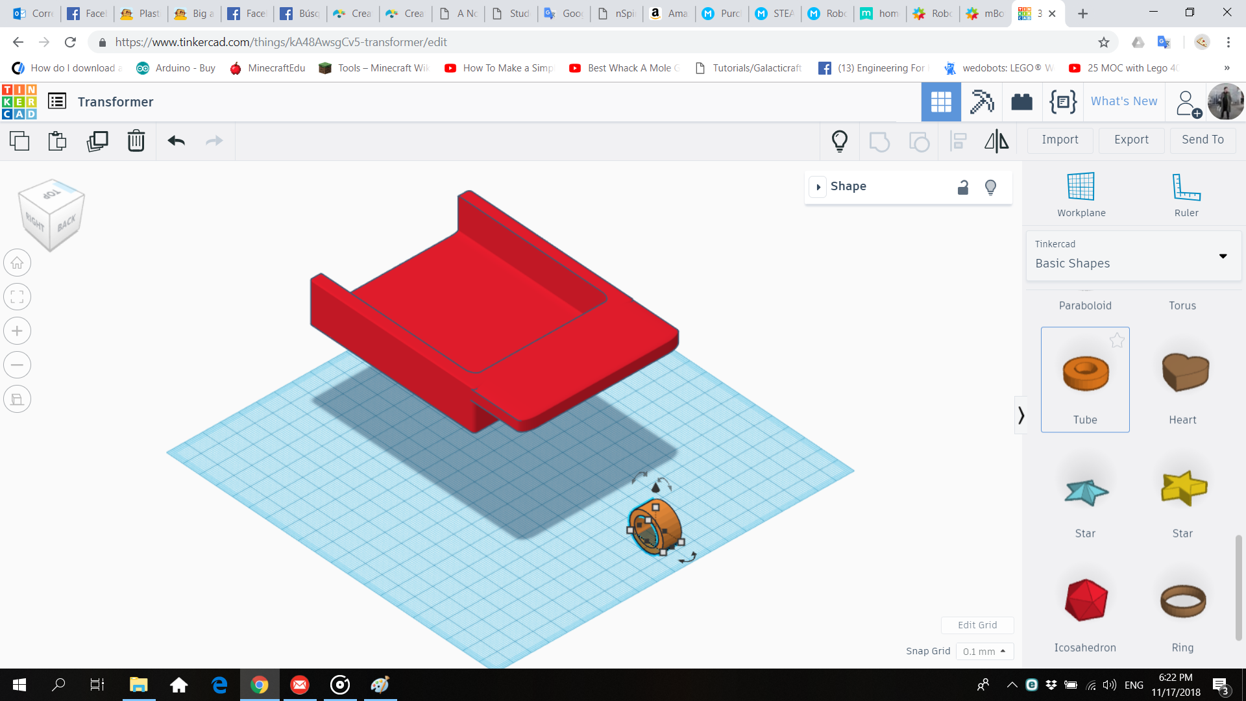Click the Export button
Viewport: 1246px width, 701px height.
click(1131, 140)
